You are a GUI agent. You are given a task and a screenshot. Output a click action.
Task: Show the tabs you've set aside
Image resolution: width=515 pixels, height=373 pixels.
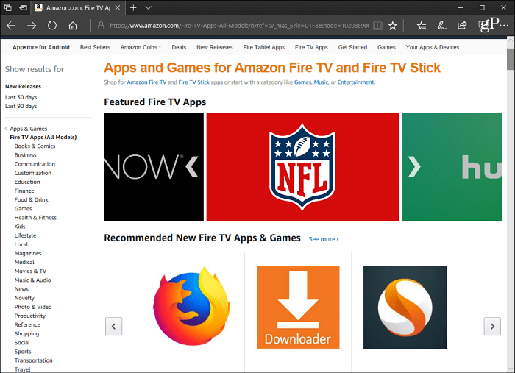[x=8, y=7]
